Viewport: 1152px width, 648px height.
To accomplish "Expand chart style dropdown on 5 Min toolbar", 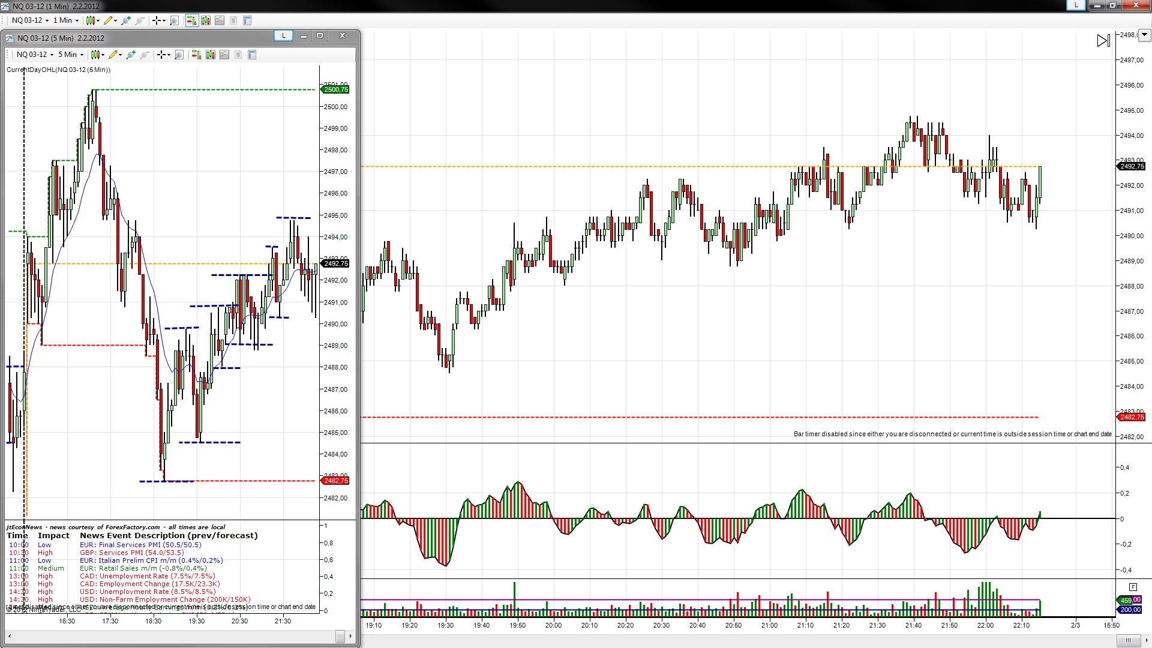I will pos(97,55).
